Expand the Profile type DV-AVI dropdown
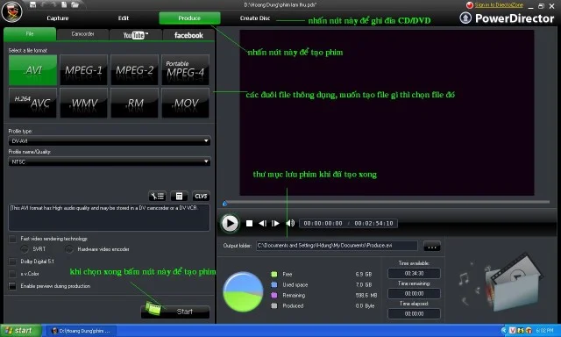Image resolution: width=561 pixels, height=337 pixels. [109, 141]
